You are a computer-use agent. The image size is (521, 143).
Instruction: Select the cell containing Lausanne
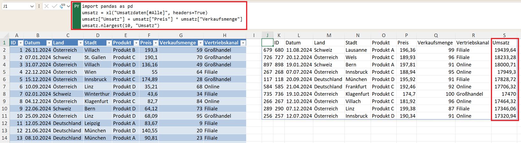point(357,50)
